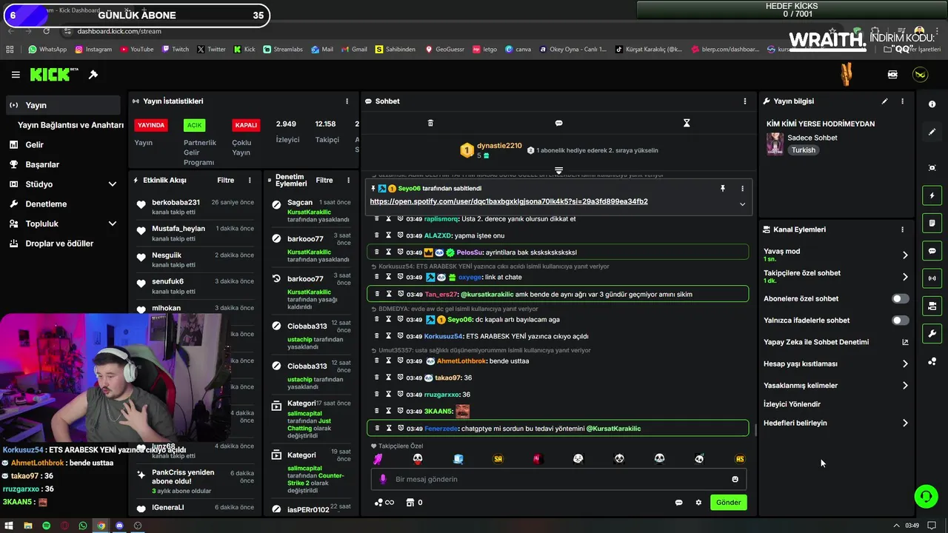Toggle the document widget in right sidebar
The height and width of the screenshot is (533, 948).
coord(932,223)
